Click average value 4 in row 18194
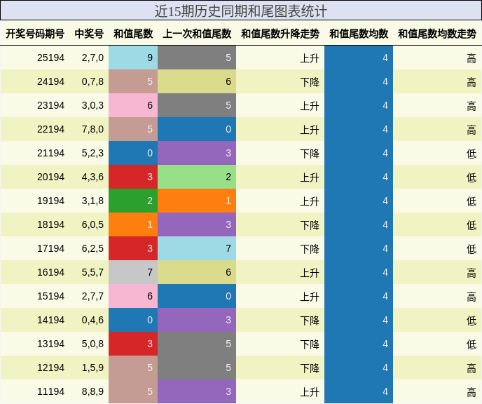482x404 pixels. coord(359,224)
